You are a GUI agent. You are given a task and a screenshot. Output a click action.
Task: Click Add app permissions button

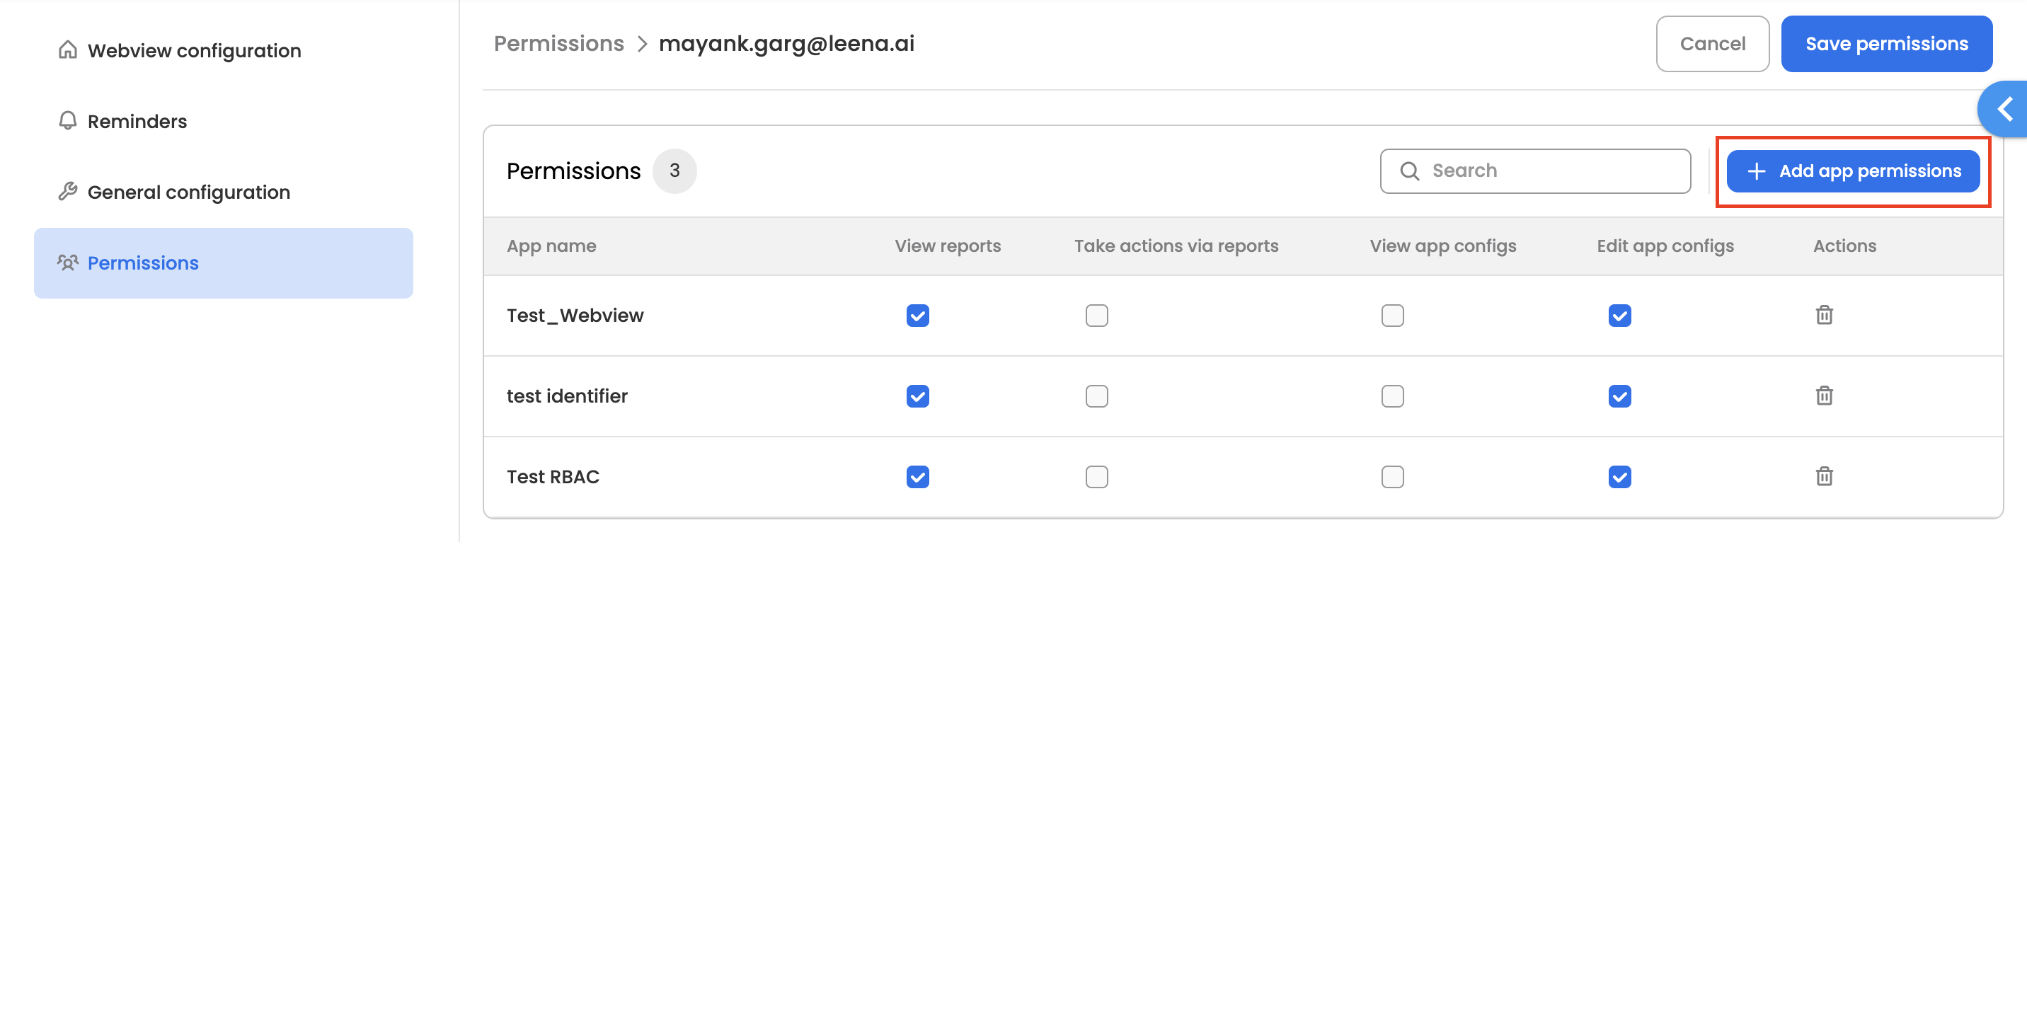(x=1852, y=171)
